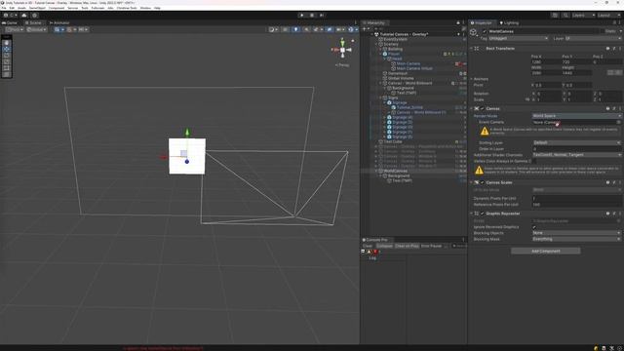Open the undo history icon in top right
Viewport: 624px width, 351px height.
coord(555,16)
